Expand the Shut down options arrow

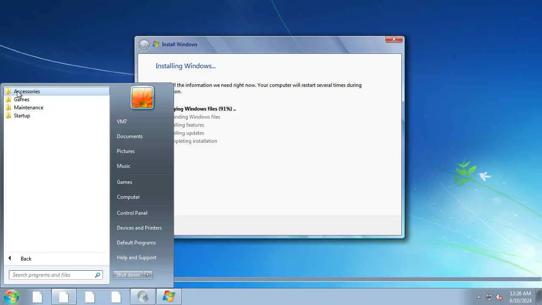click(148, 275)
